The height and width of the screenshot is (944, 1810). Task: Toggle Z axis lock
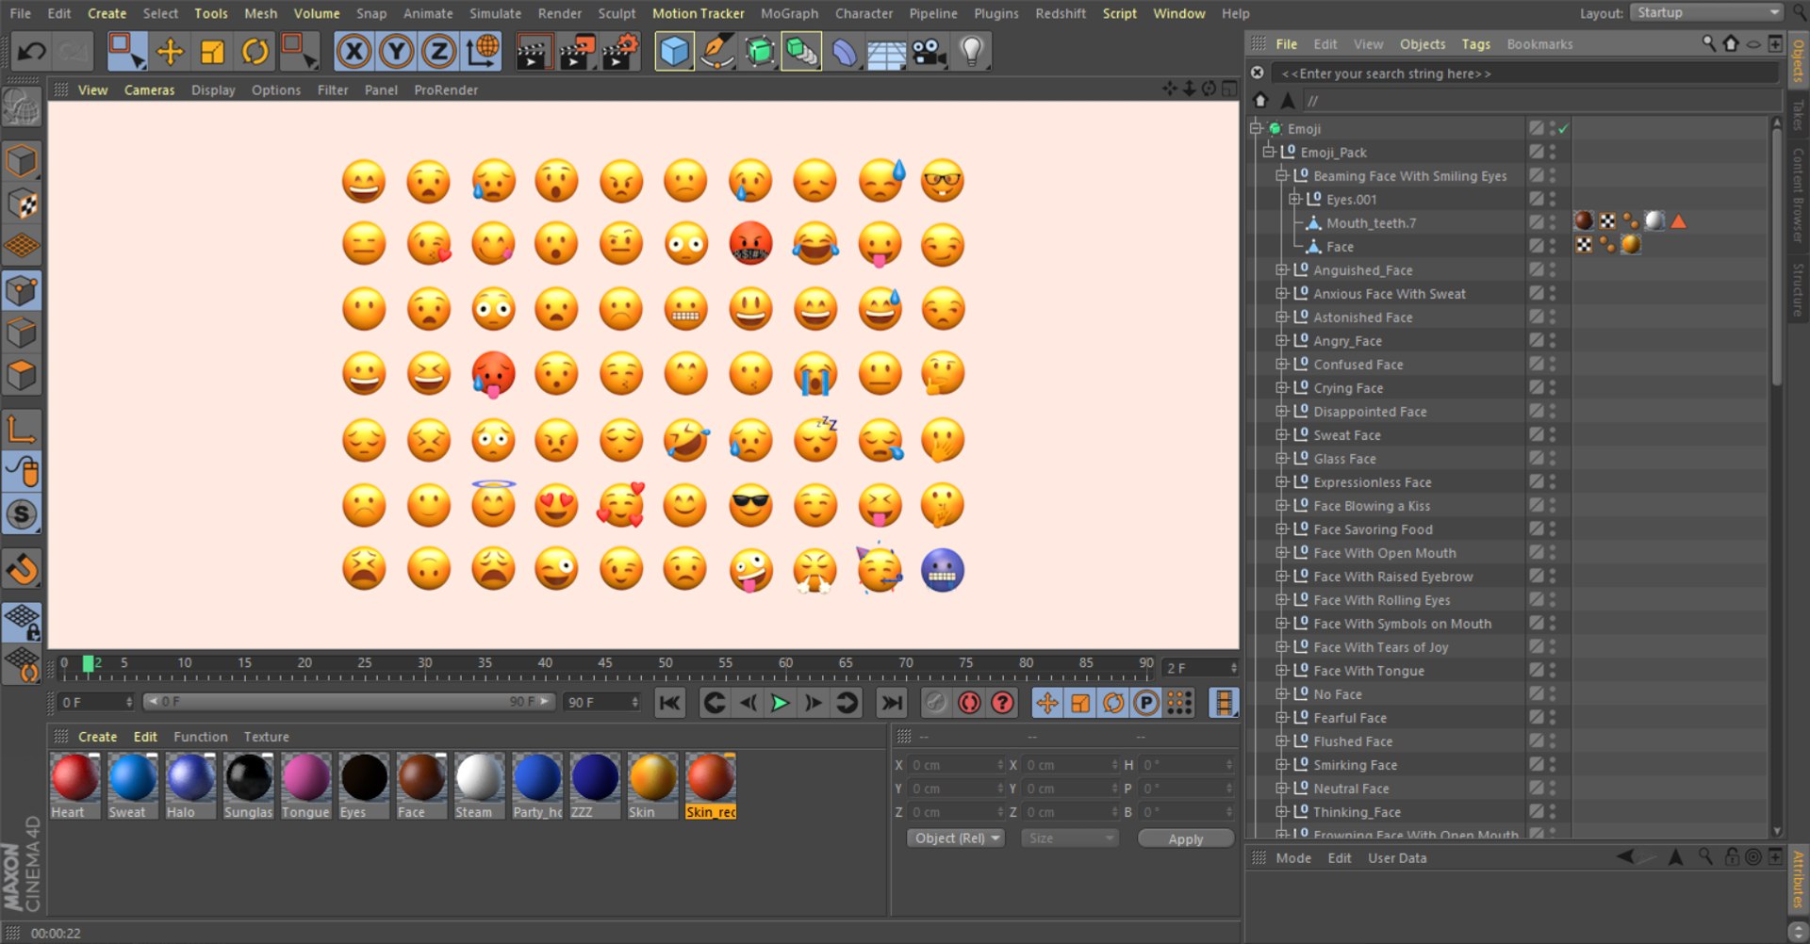[x=438, y=51]
